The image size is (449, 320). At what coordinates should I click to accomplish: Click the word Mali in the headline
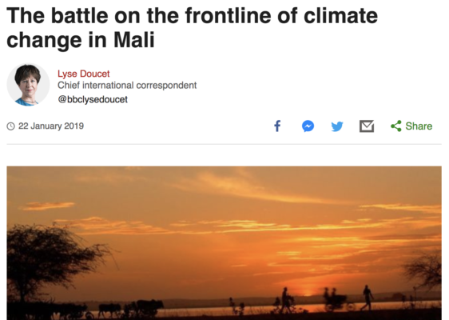pyautogui.click(x=134, y=39)
